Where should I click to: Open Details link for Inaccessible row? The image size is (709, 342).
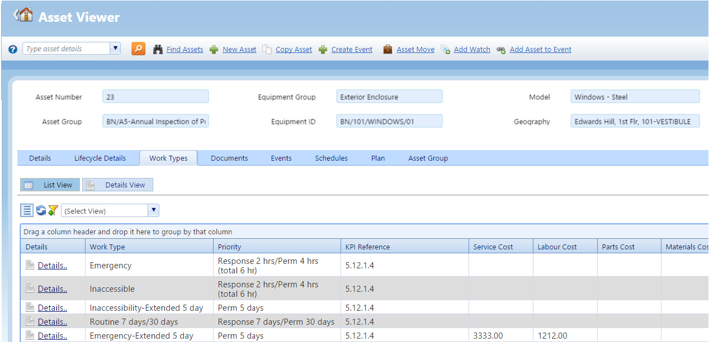click(x=53, y=289)
